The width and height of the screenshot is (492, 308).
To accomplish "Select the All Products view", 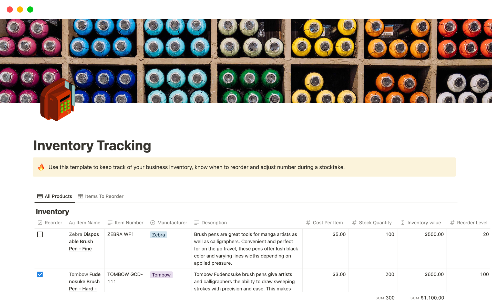I will point(58,196).
